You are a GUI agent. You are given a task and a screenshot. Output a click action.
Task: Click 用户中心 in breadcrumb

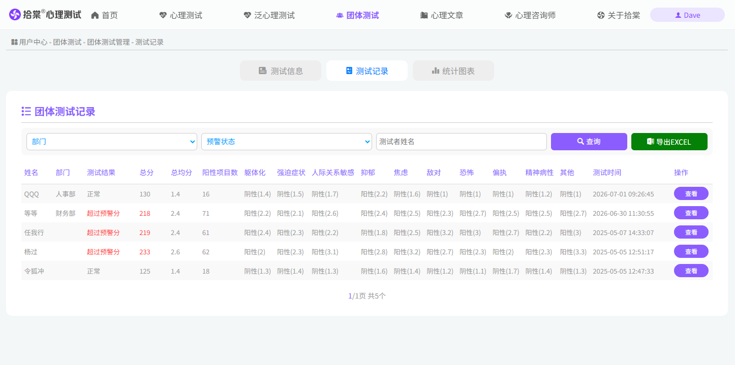[x=33, y=42]
